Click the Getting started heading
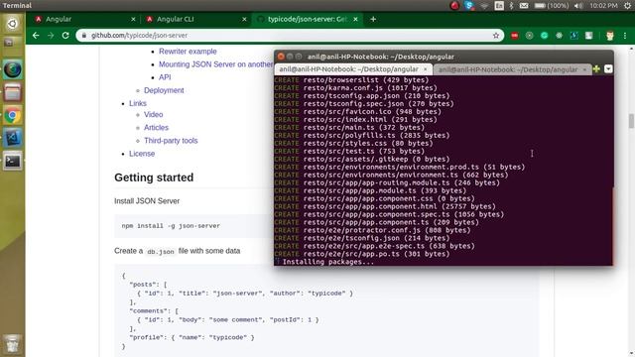Viewport: 635px width, 357px height. (x=154, y=178)
